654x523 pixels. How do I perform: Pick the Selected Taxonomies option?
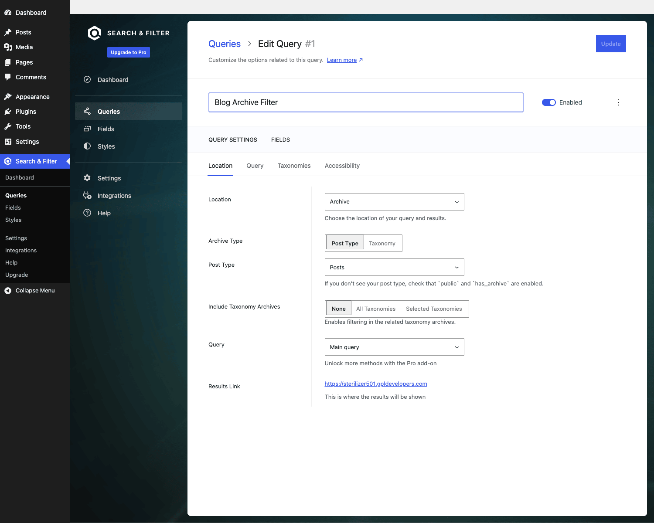(x=434, y=309)
